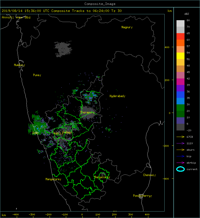Click the -300 km mark on the horizontal axis
This screenshot has width=200, height=218.
pyautogui.click(x=32, y=215)
